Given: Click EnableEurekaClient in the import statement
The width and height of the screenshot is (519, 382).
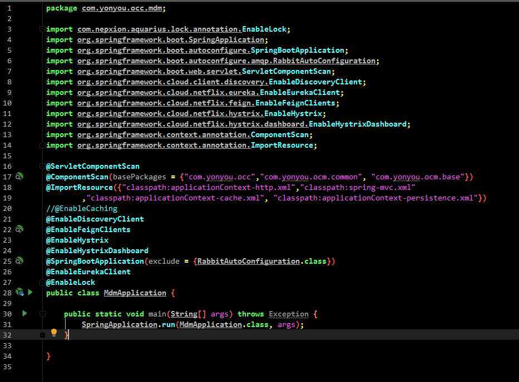Looking at the screenshot, I should 300,93.
